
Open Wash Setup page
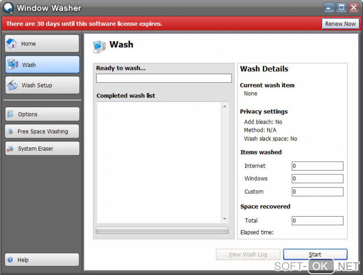pyautogui.click(x=42, y=85)
